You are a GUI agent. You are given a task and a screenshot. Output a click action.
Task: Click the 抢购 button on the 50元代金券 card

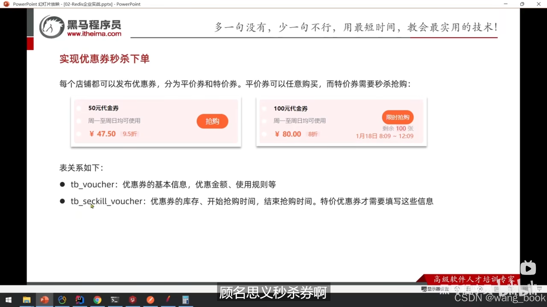212,121
